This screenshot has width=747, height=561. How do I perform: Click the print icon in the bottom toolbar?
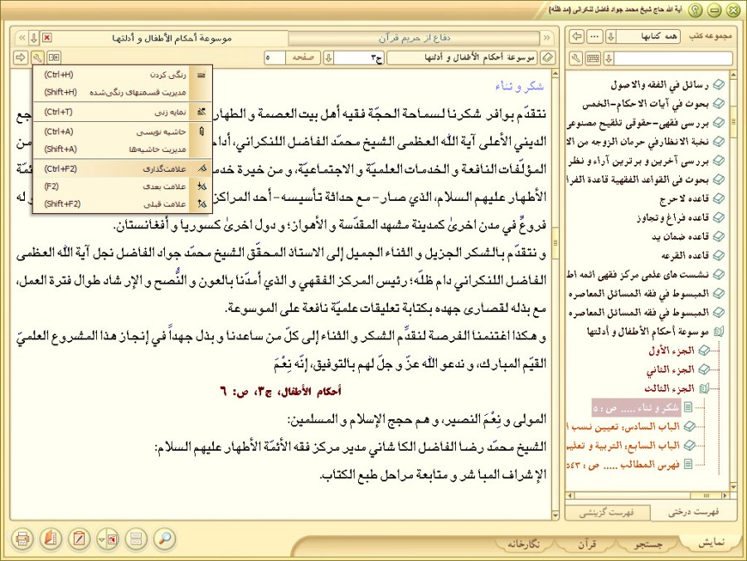tap(22, 539)
